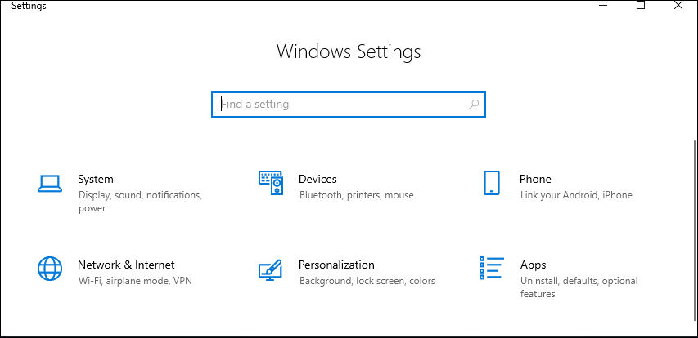Maximize the Settings window
Viewport: 698px width, 338px height.
641,6
